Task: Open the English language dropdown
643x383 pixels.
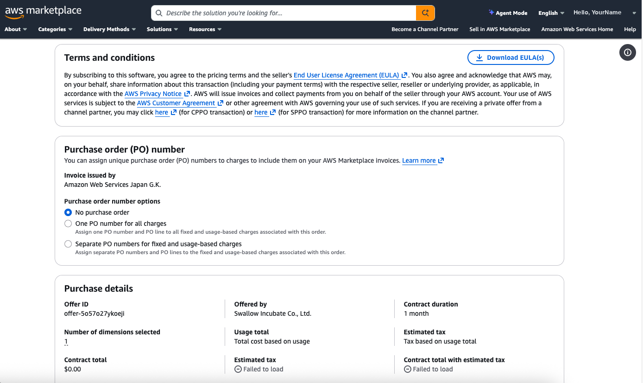Action: click(x=551, y=13)
